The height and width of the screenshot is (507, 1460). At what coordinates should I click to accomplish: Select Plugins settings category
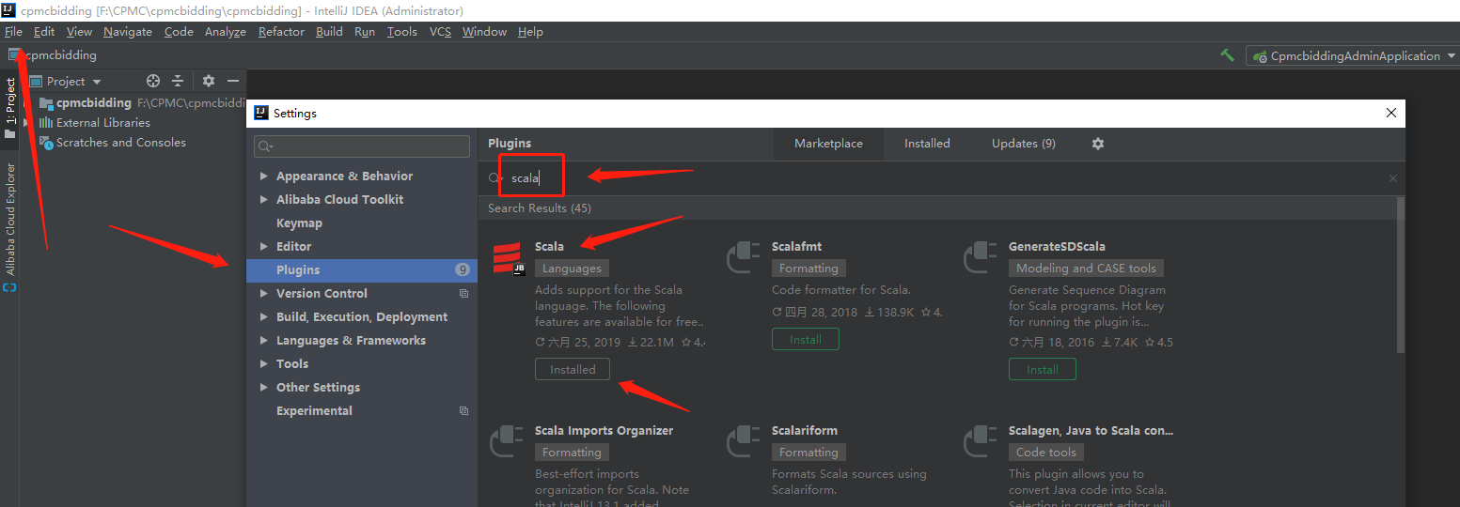point(362,270)
